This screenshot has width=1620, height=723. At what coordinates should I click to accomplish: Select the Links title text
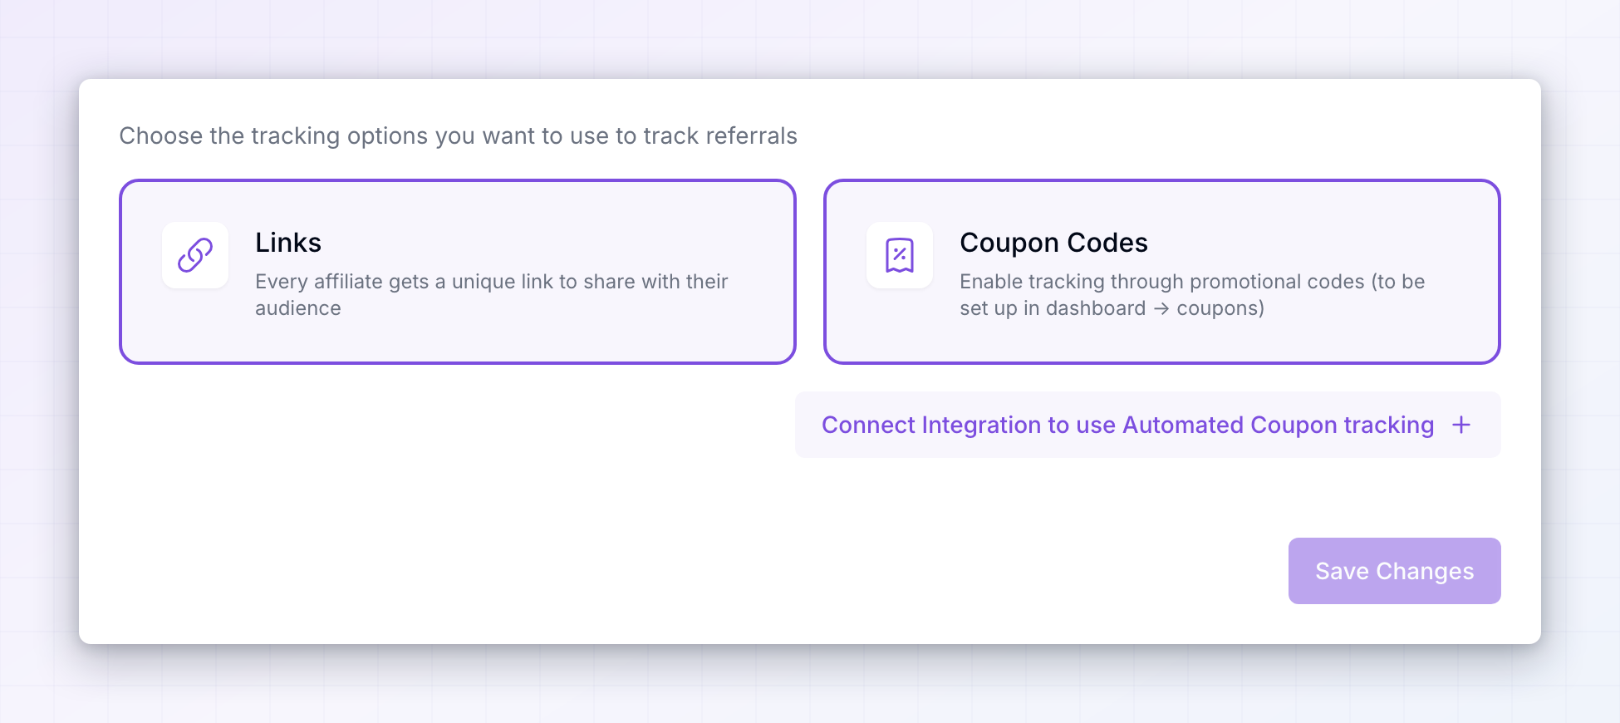coord(288,243)
